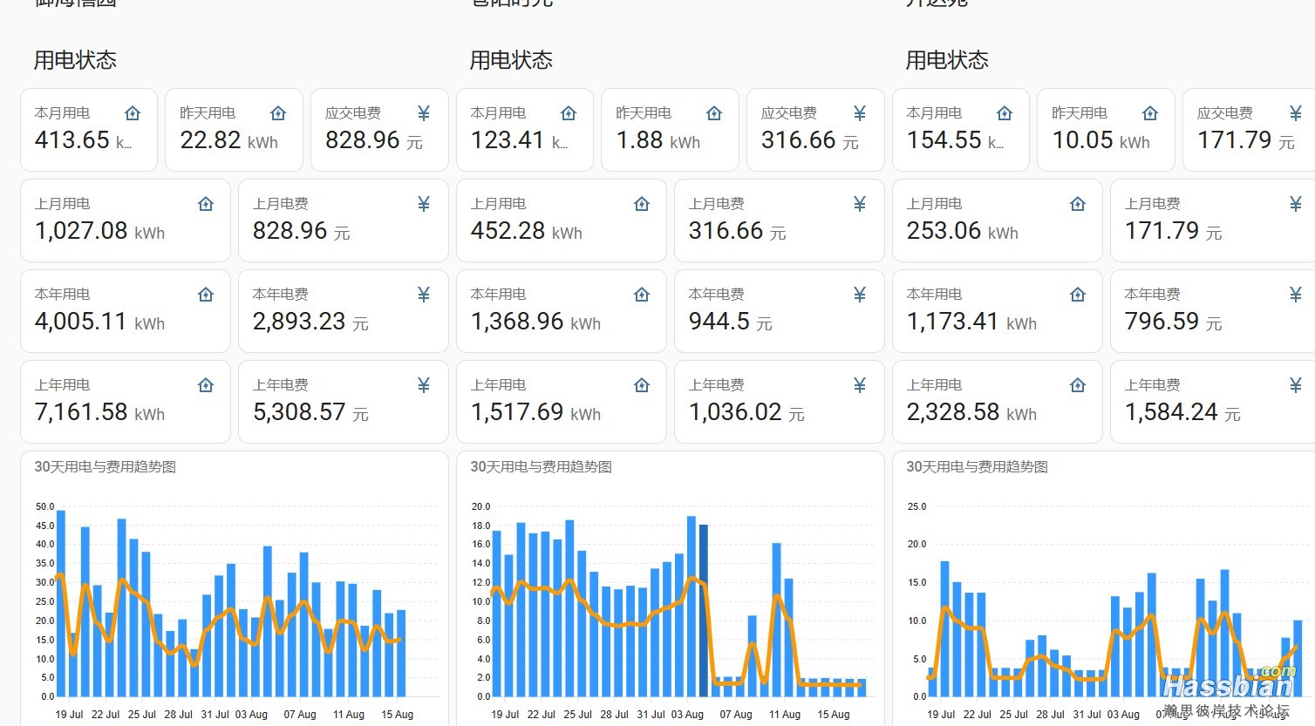Select the 10.05 kWh 昨天用电 value
Viewport: 1315px width, 726px height.
point(1101,140)
